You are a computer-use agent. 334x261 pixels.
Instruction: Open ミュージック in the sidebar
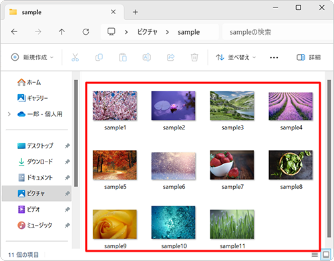point(35,226)
